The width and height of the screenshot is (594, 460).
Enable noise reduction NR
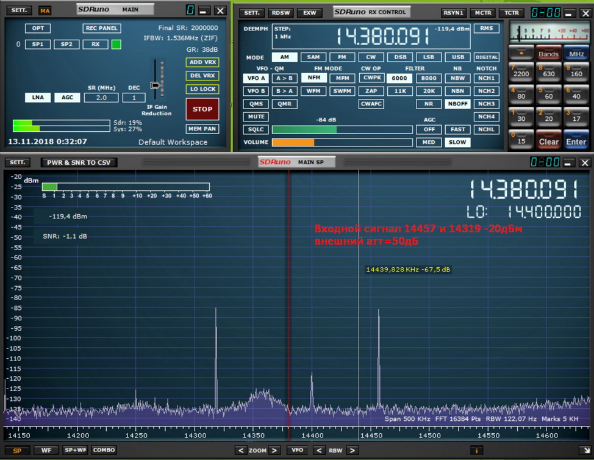(x=429, y=104)
